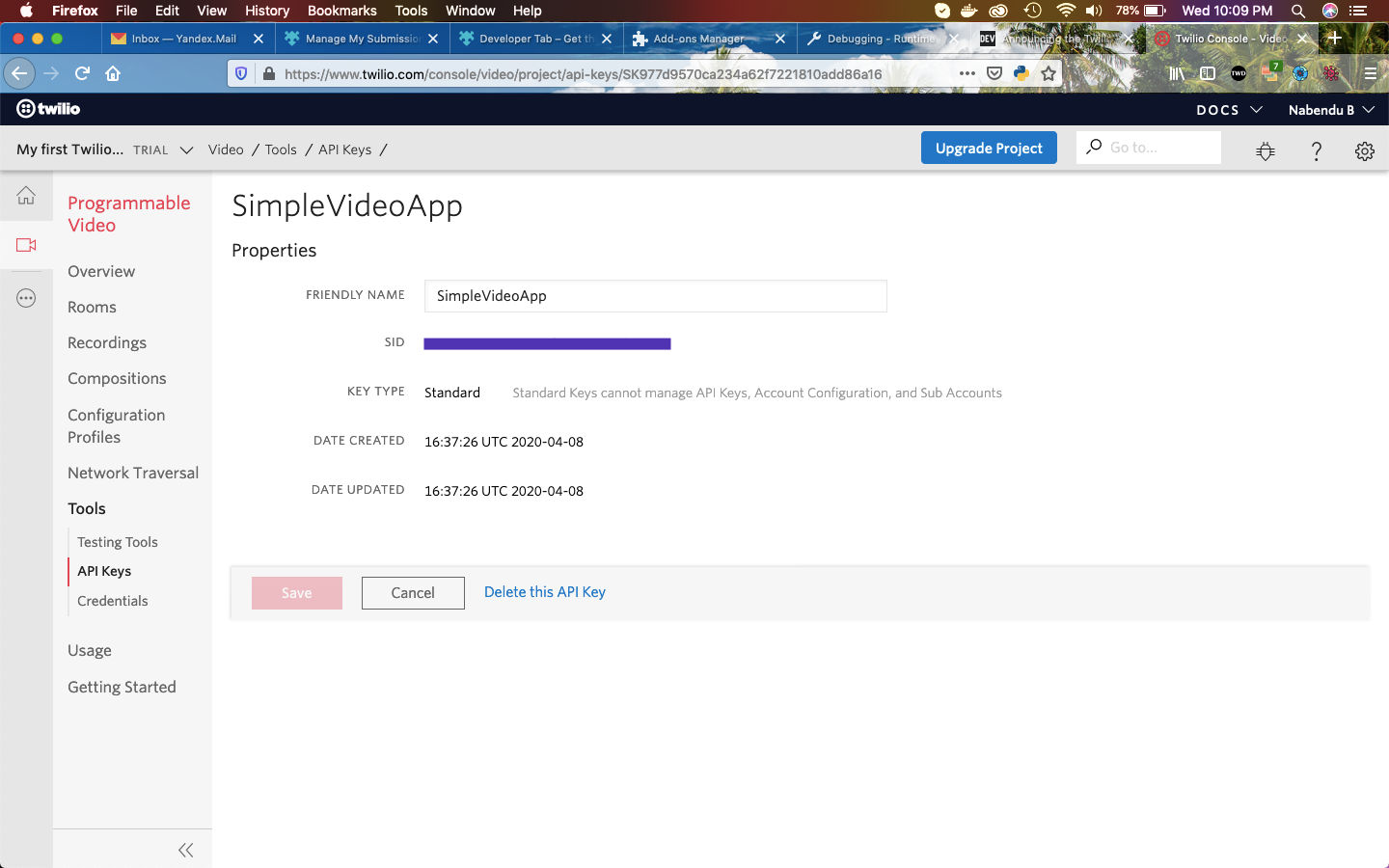
Task: Open the Recordings sidebar link
Action: pos(107,342)
